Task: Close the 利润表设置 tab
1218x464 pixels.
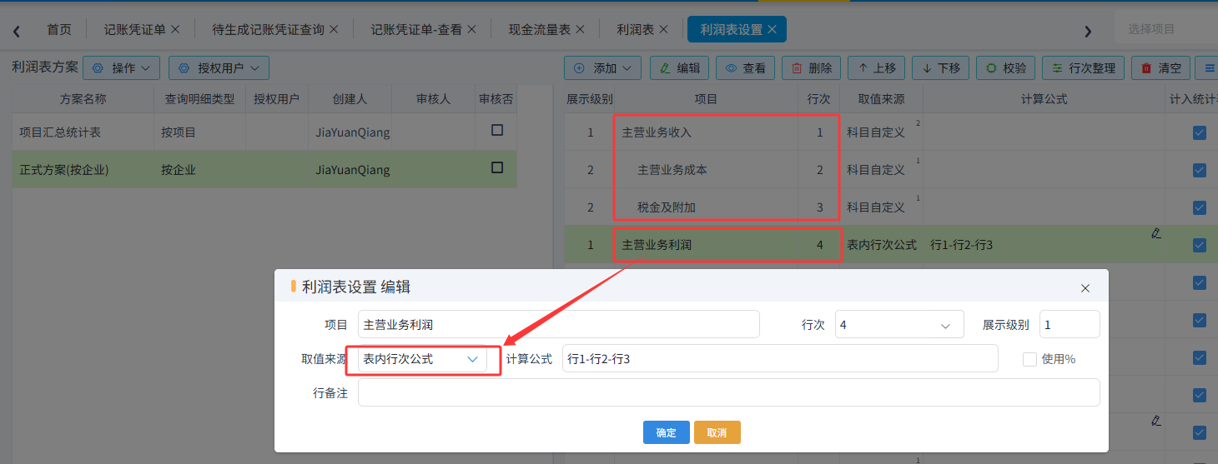Action: [x=773, y=29]
